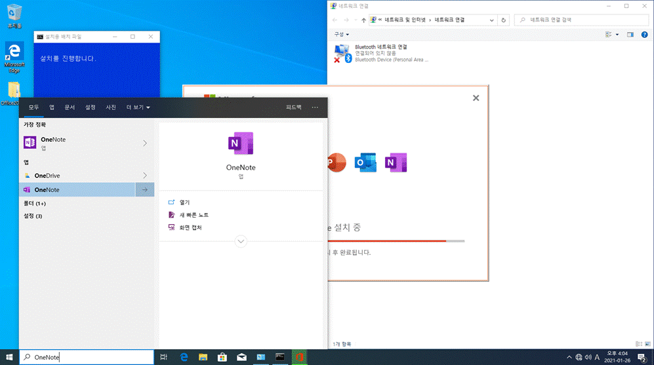
Task: Click the taskbar search box with OneNote
Action: click(87, 357)
